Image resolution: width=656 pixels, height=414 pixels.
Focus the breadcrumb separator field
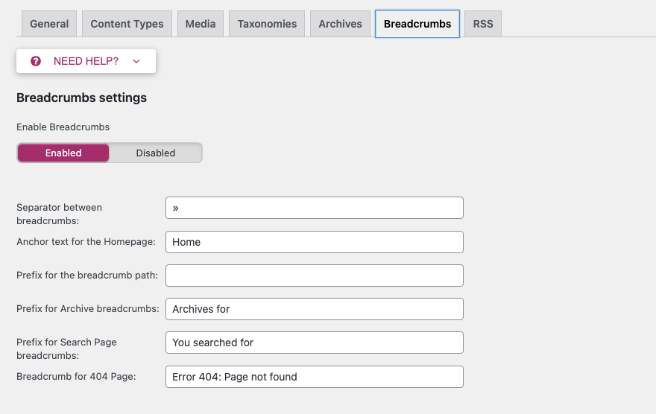tap(314, 208)
